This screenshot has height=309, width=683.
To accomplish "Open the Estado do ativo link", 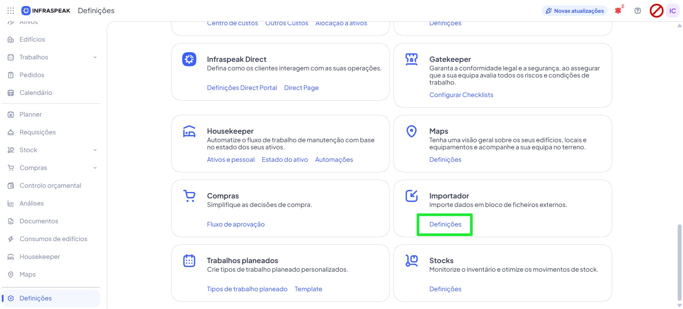I will 285,160.
